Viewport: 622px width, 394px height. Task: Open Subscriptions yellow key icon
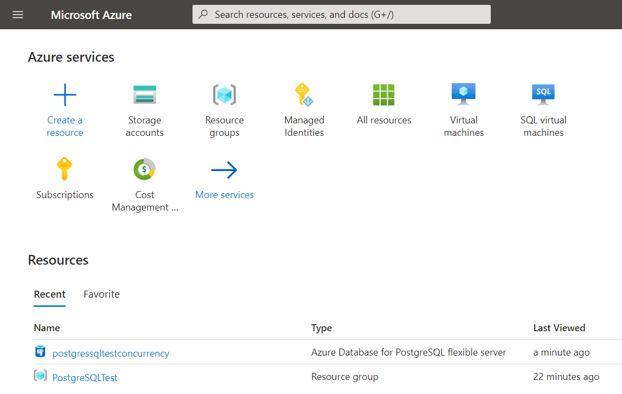[65, 169]
